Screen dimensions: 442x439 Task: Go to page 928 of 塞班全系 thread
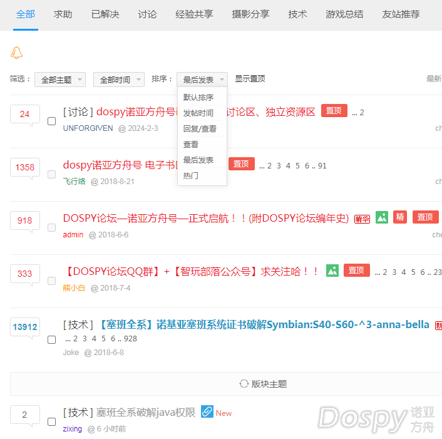[130, 339]
